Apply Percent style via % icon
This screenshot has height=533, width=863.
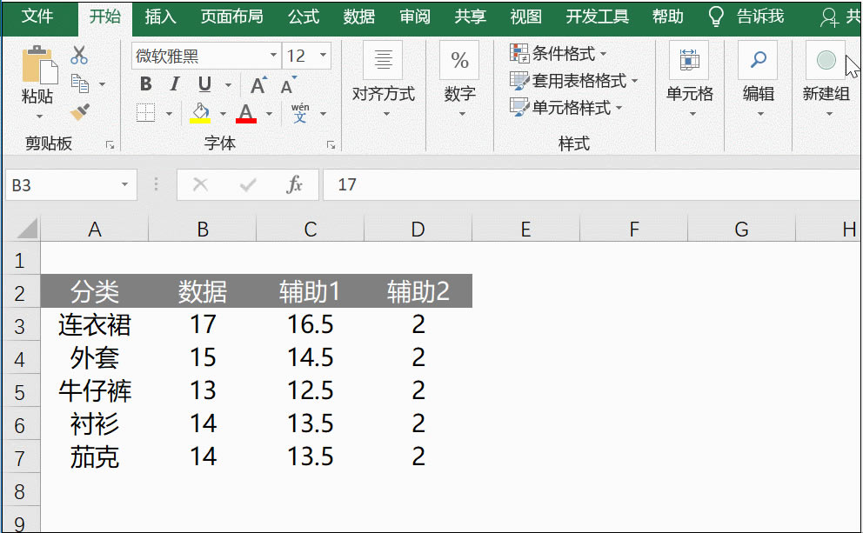[458, 59]
